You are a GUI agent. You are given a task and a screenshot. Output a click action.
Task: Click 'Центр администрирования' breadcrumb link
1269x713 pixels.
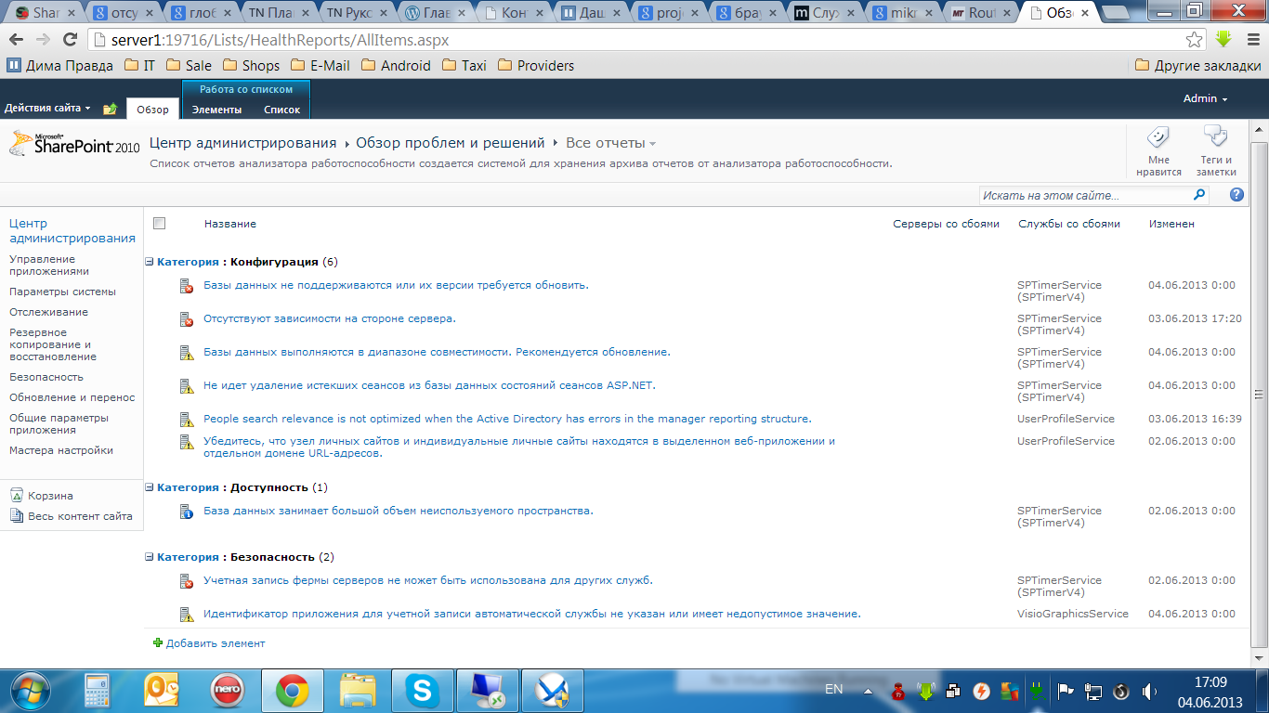[242, 143]
